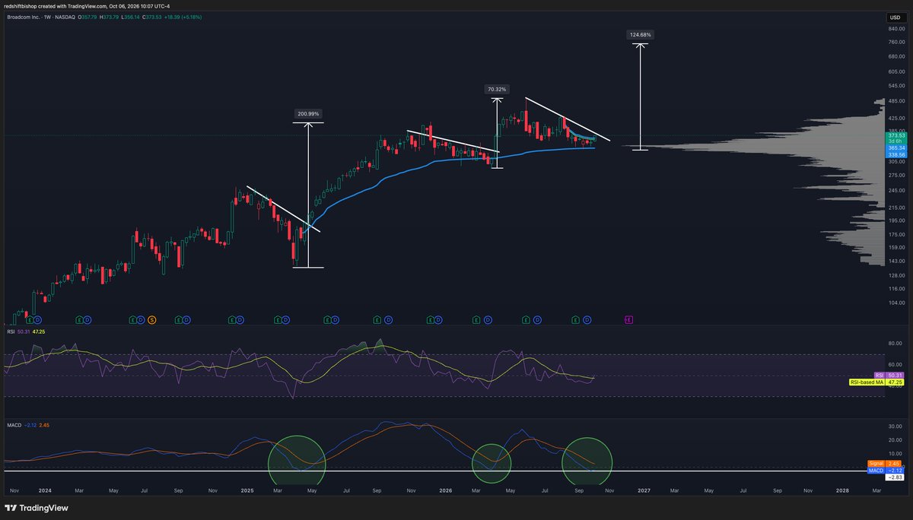This screenshot has width=913, height=520.
Task: Open the dividend marker near December 2024
Action: click(x=240, y=319)
